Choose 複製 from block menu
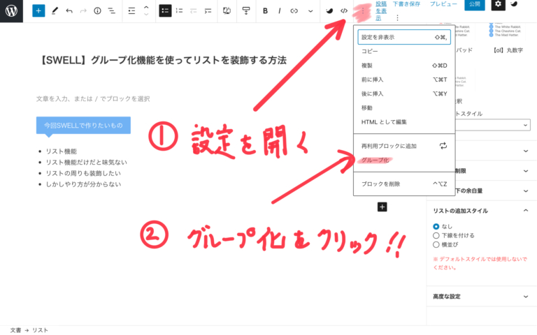Screen dimensions: 537x335 (x=404, y=66)
